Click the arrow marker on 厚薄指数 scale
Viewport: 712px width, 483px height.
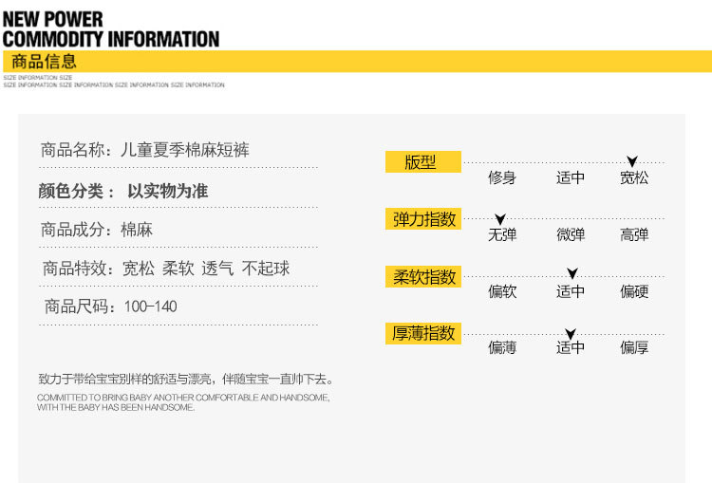(571, 334)
